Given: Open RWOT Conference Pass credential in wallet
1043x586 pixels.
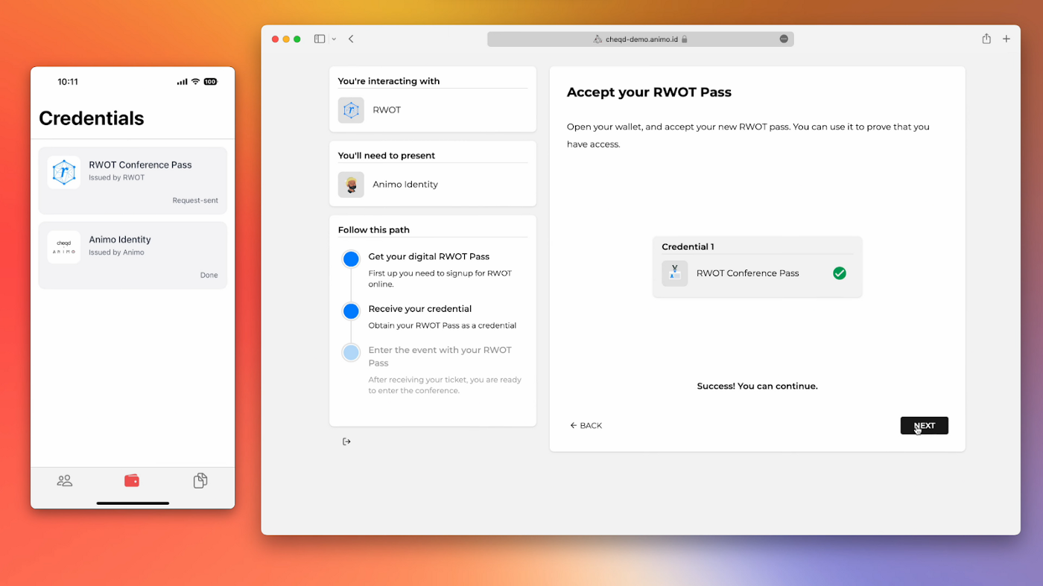Looking at the screenshot, I should 133,179.
